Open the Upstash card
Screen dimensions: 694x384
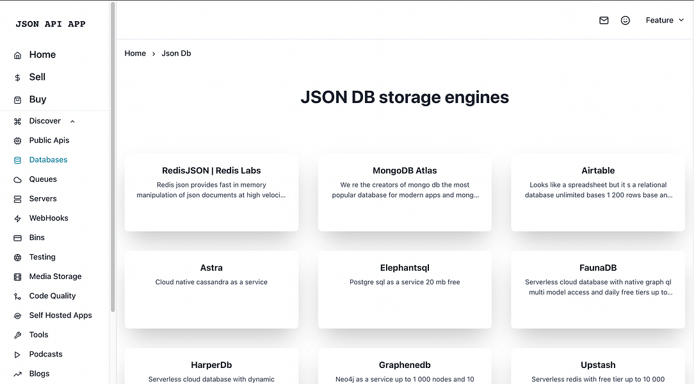click(598, 366)
